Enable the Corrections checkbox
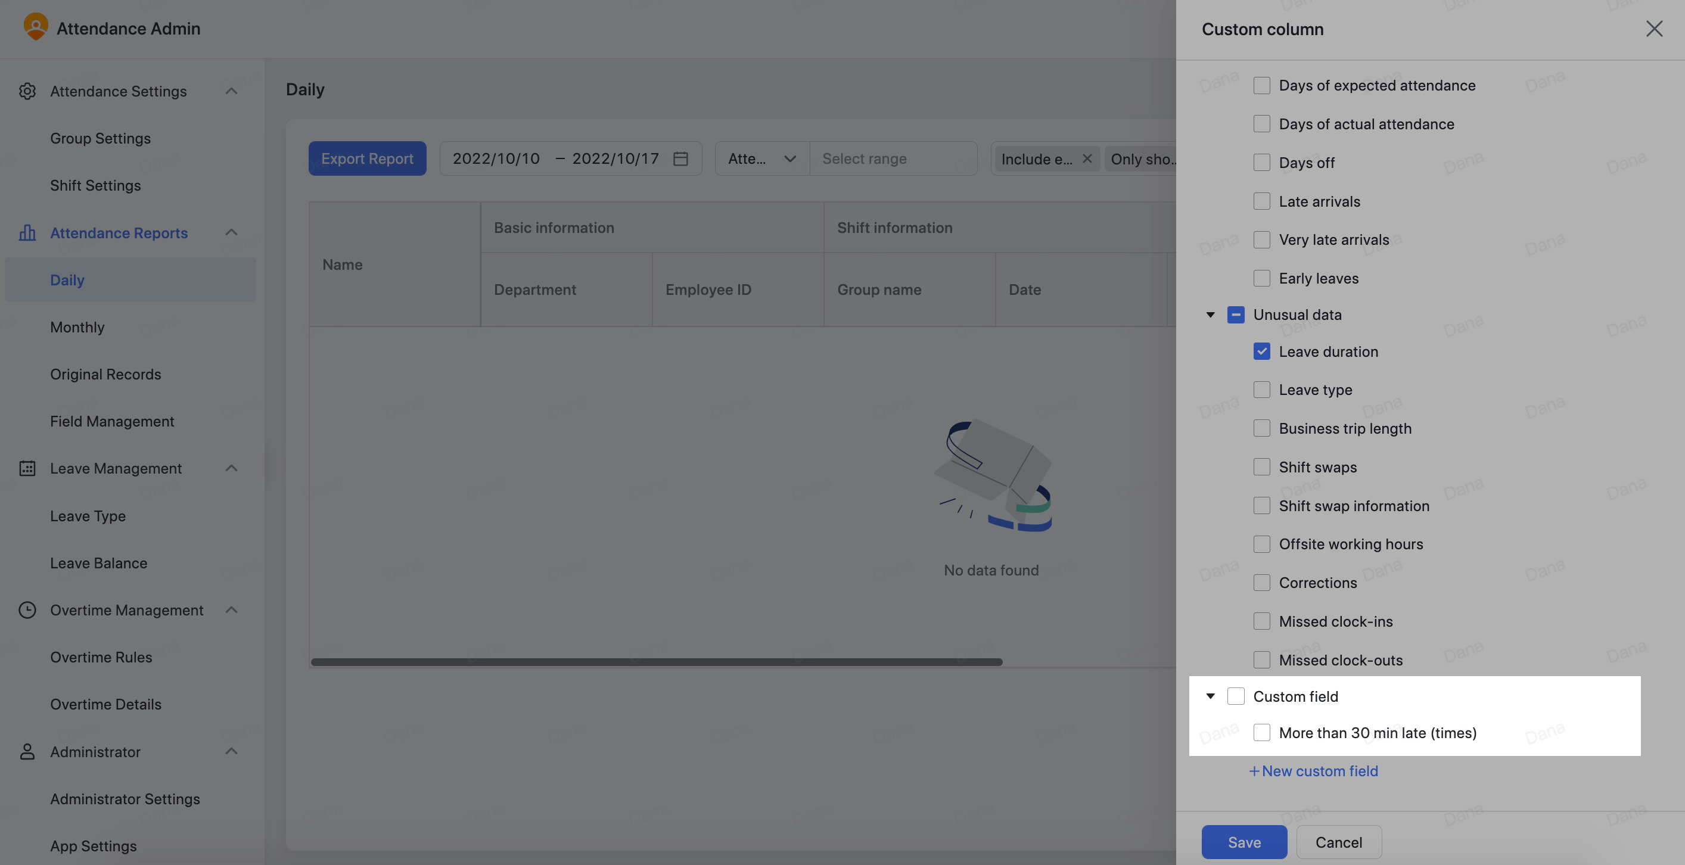 coord(1261,583)
